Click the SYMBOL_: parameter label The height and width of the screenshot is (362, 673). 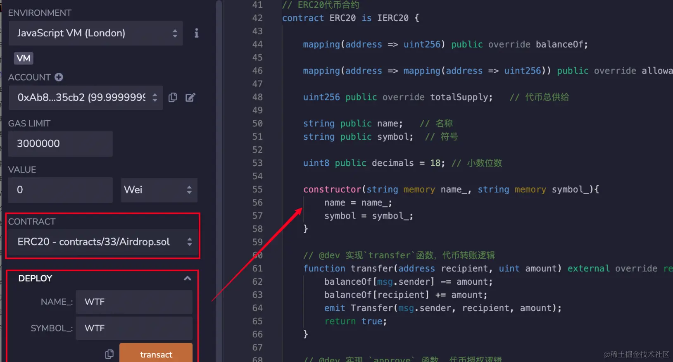[52, 328]
